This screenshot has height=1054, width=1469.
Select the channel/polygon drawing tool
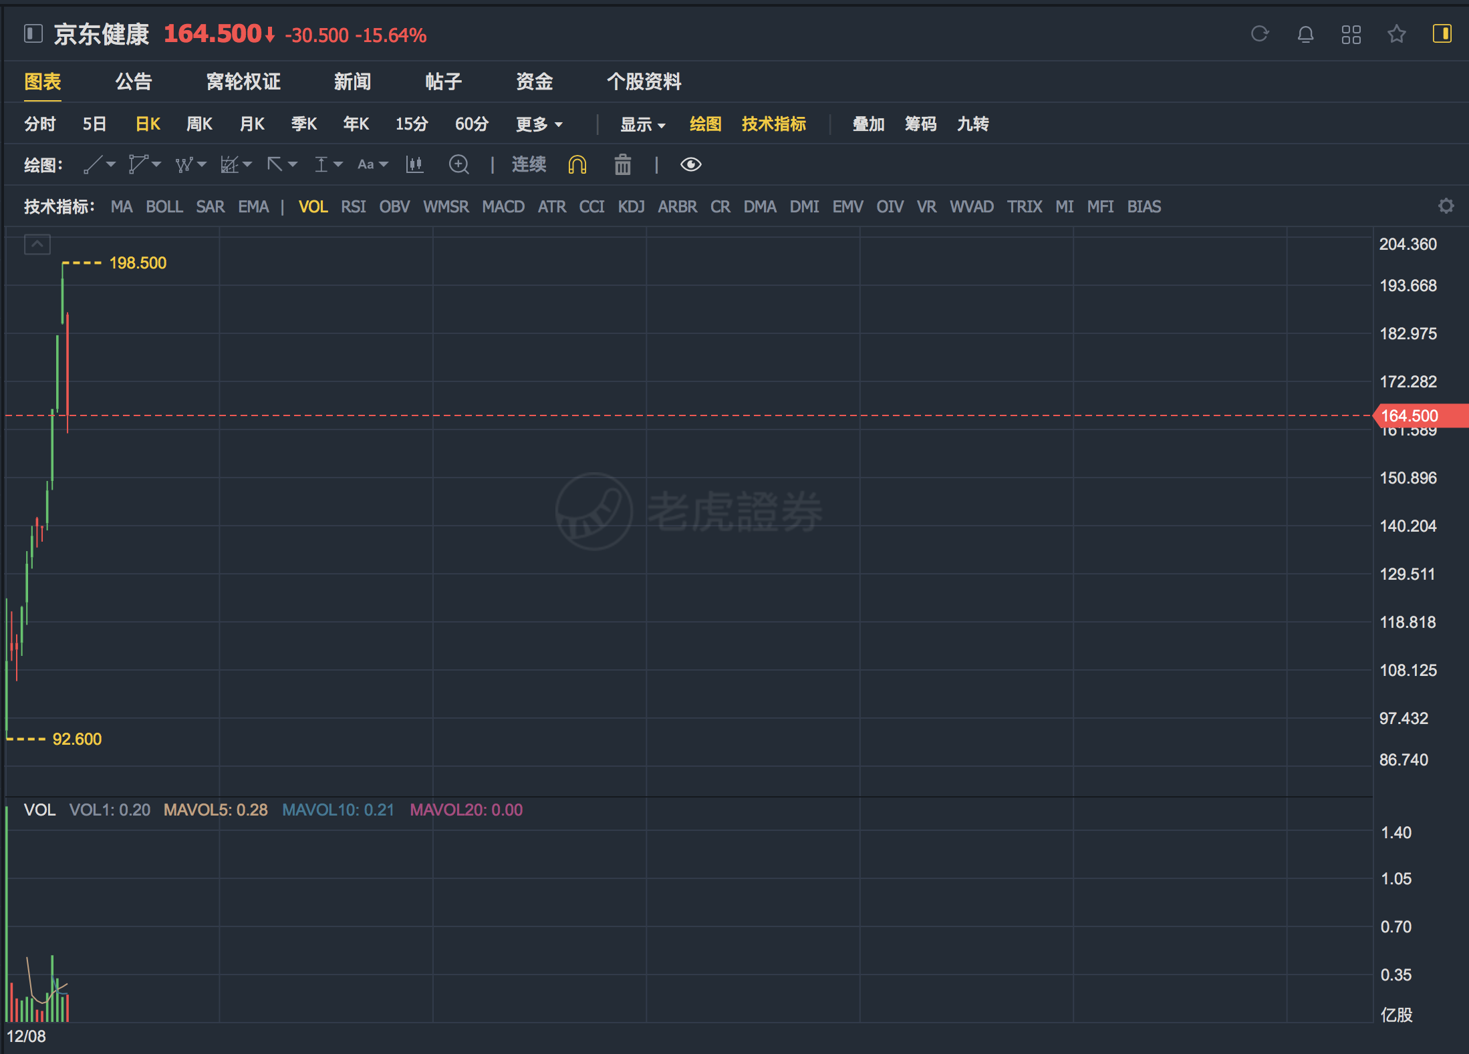click(138, 164)
